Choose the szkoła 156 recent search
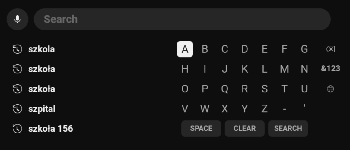 click(50, 129)
